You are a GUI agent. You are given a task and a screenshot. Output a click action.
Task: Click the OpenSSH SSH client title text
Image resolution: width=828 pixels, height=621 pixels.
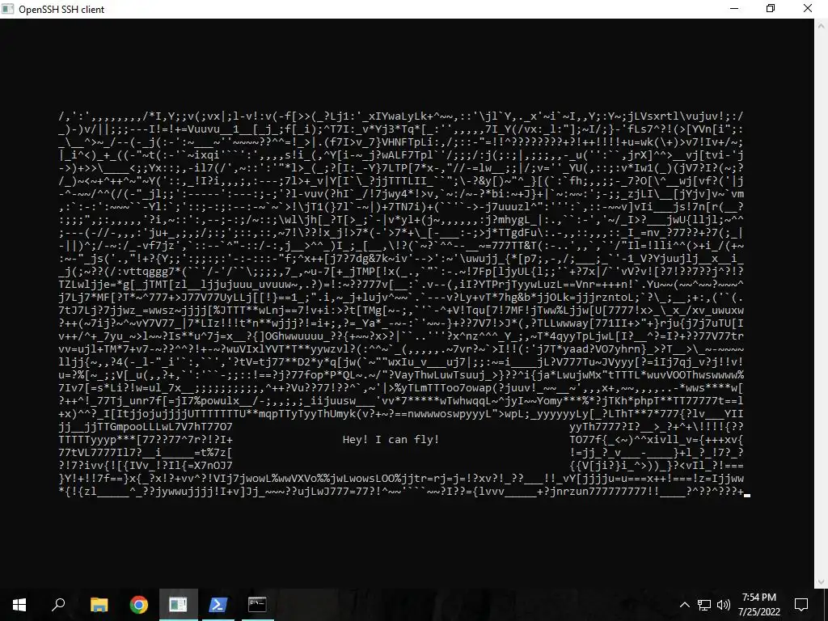click(61, 9)
